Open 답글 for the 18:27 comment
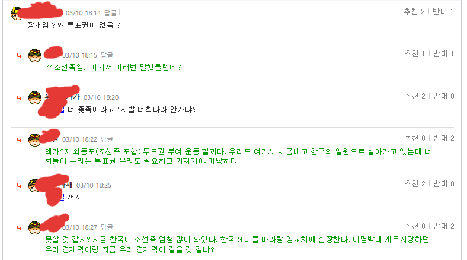Screen dimensions: 467x260 pos(107,227)
